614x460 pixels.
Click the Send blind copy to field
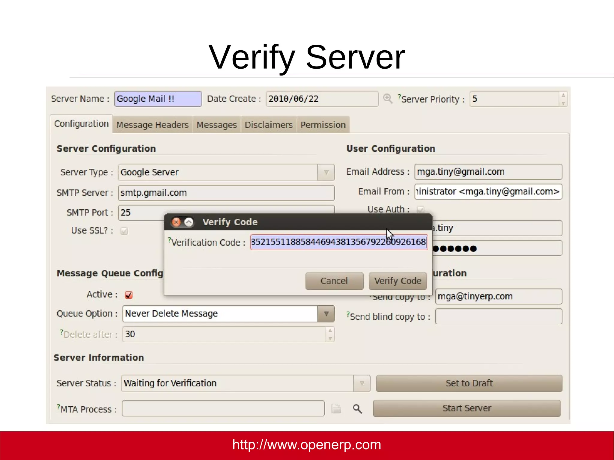point(499,316)
